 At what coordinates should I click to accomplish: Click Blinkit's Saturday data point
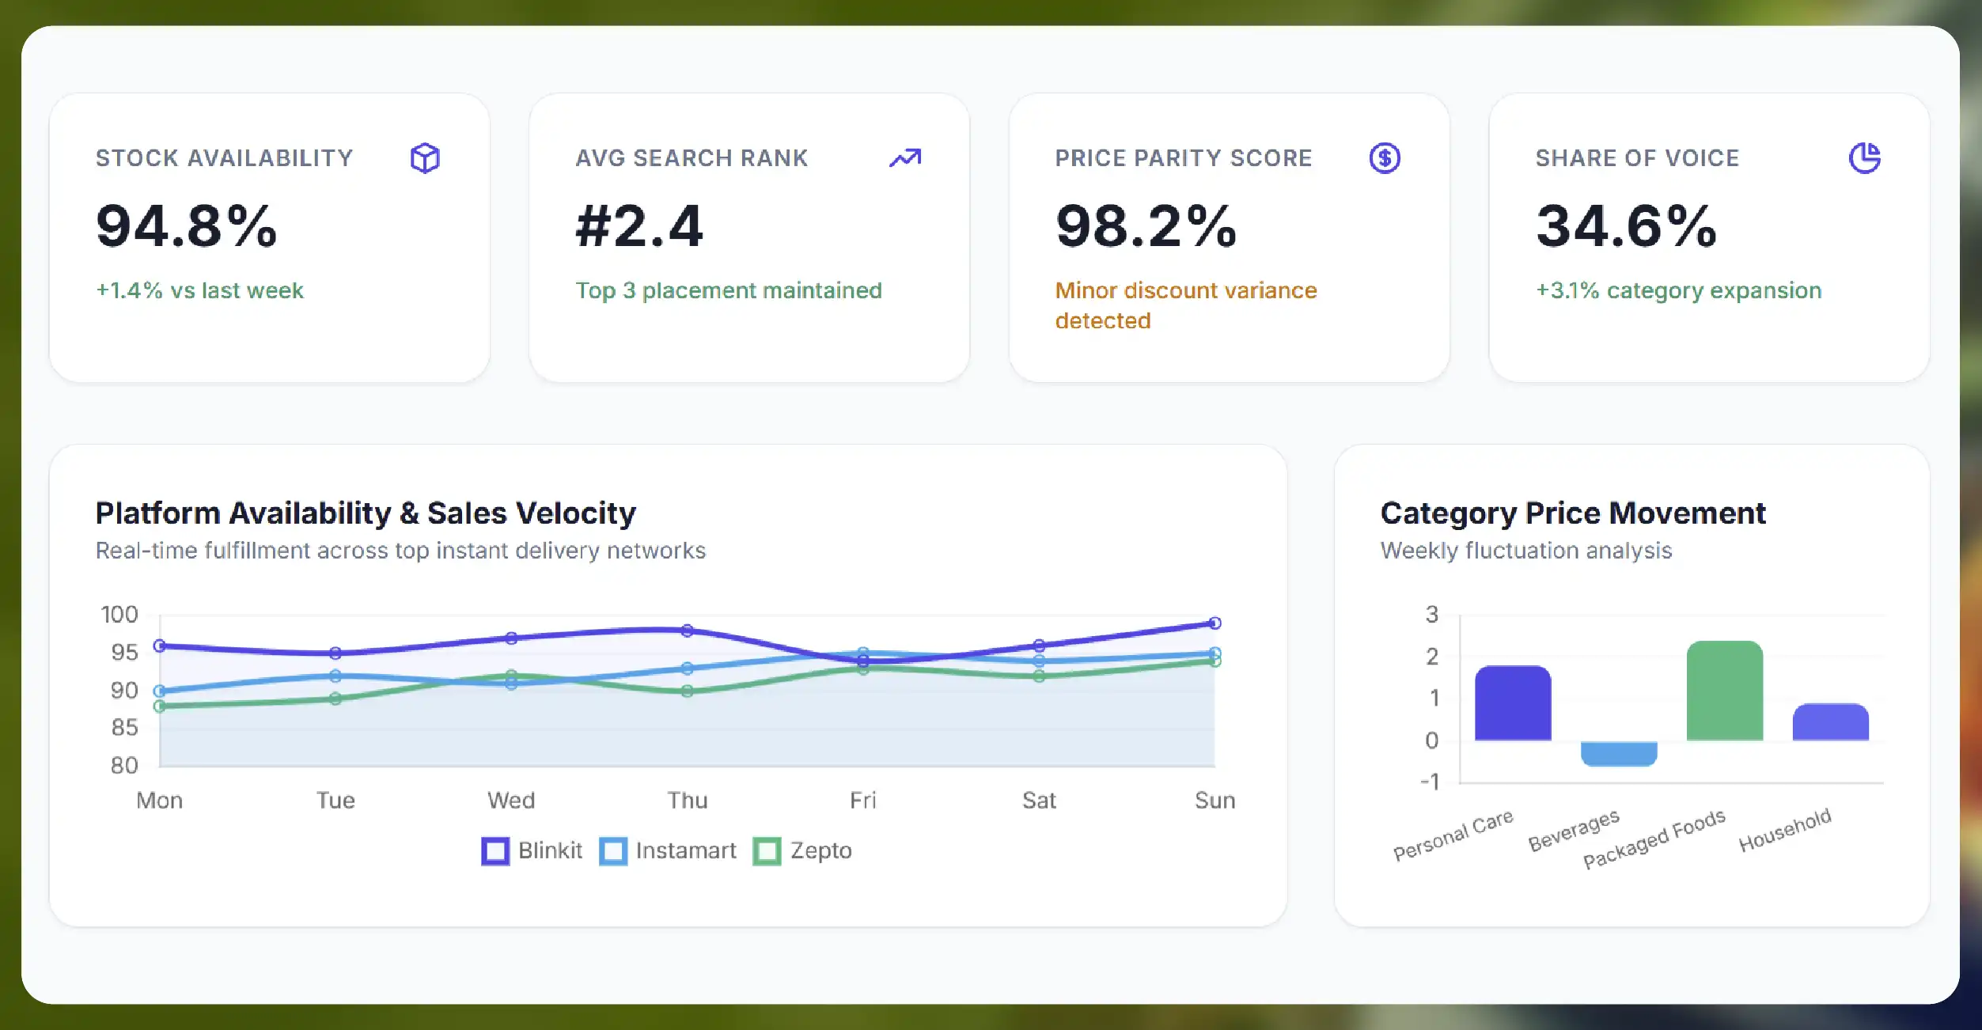(x=1039, y=646)
